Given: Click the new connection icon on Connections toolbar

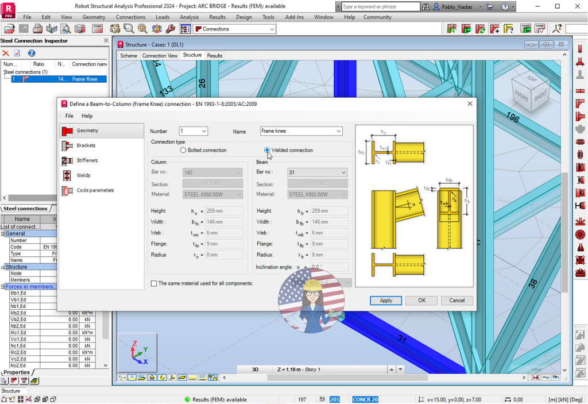Looking at the screenshot, I should coord(452,29).
